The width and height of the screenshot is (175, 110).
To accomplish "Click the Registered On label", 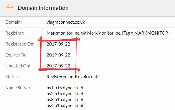I will pyautogui.click(x=20, y=44).
